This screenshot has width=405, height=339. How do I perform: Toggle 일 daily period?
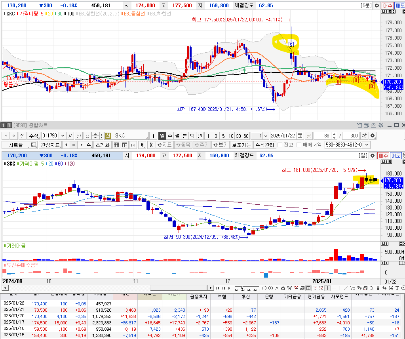(x=162, y=136)
